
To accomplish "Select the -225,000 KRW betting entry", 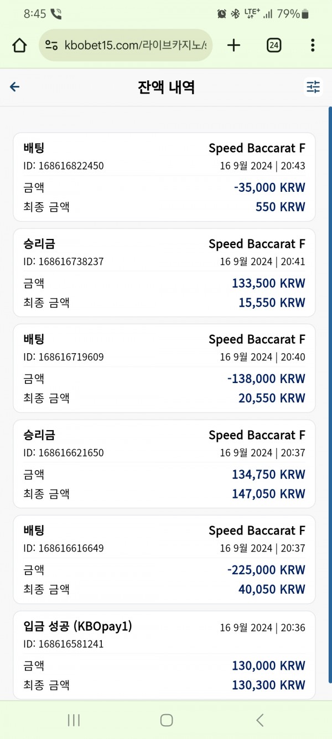I will tap(164, 560).
